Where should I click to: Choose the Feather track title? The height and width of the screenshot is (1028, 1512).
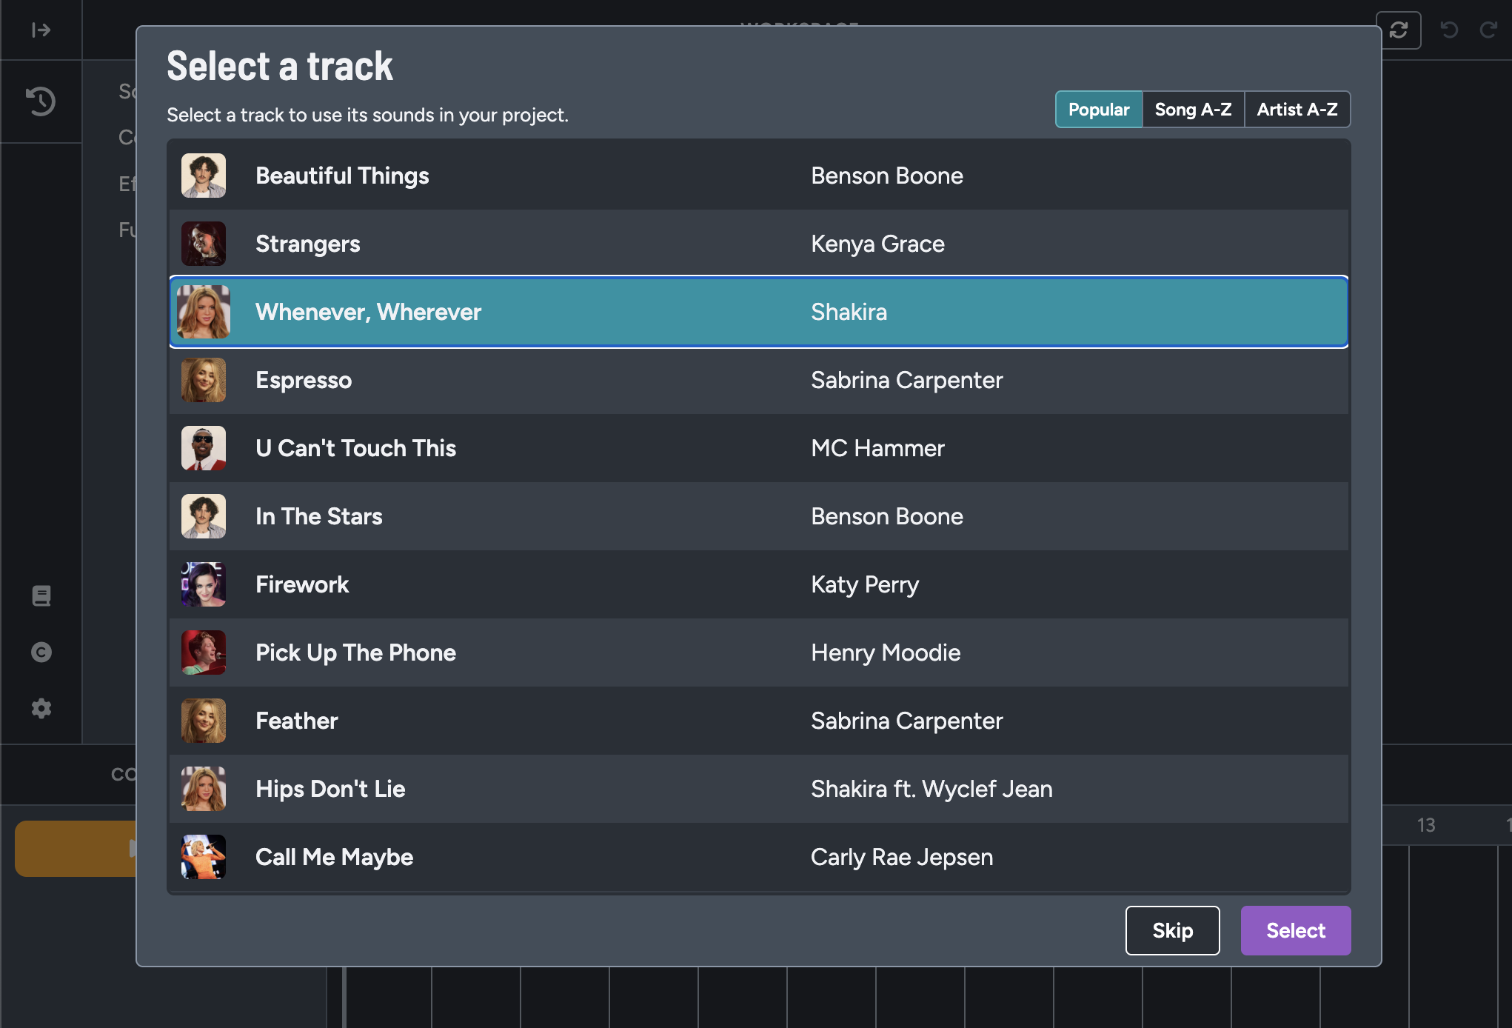(297, 721)
